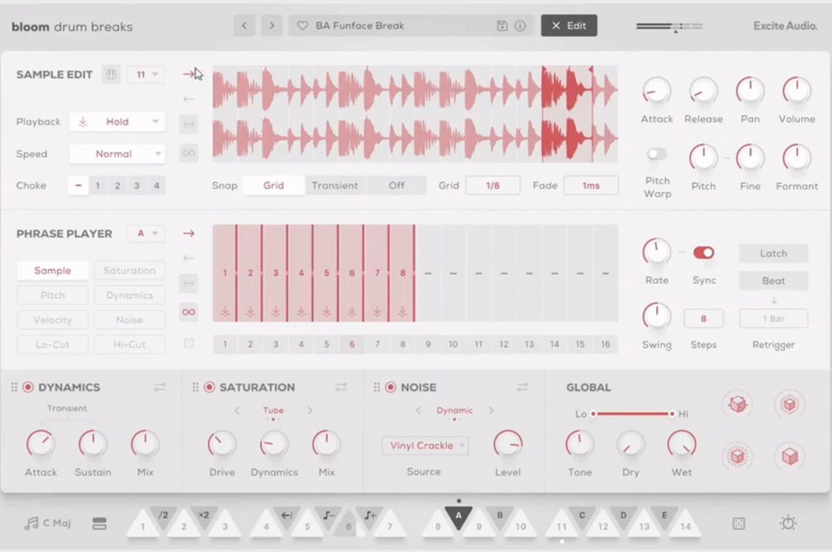Go to the previous preset arrow

point(244,26)
